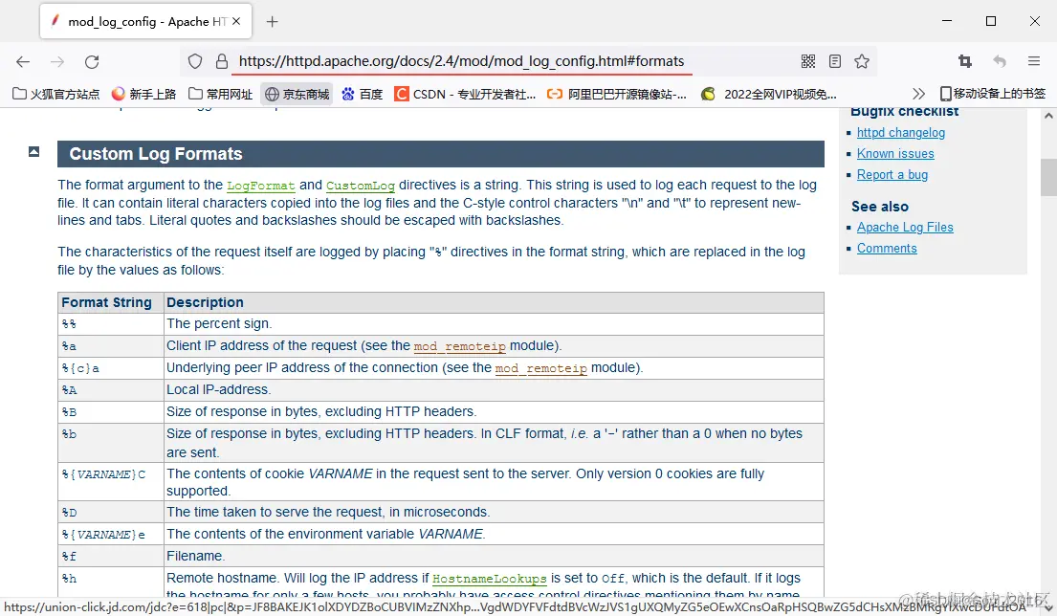Viewport: 1057px width, 616px height.
Task: Open Apache Log Files link
Action: point(905,227)
